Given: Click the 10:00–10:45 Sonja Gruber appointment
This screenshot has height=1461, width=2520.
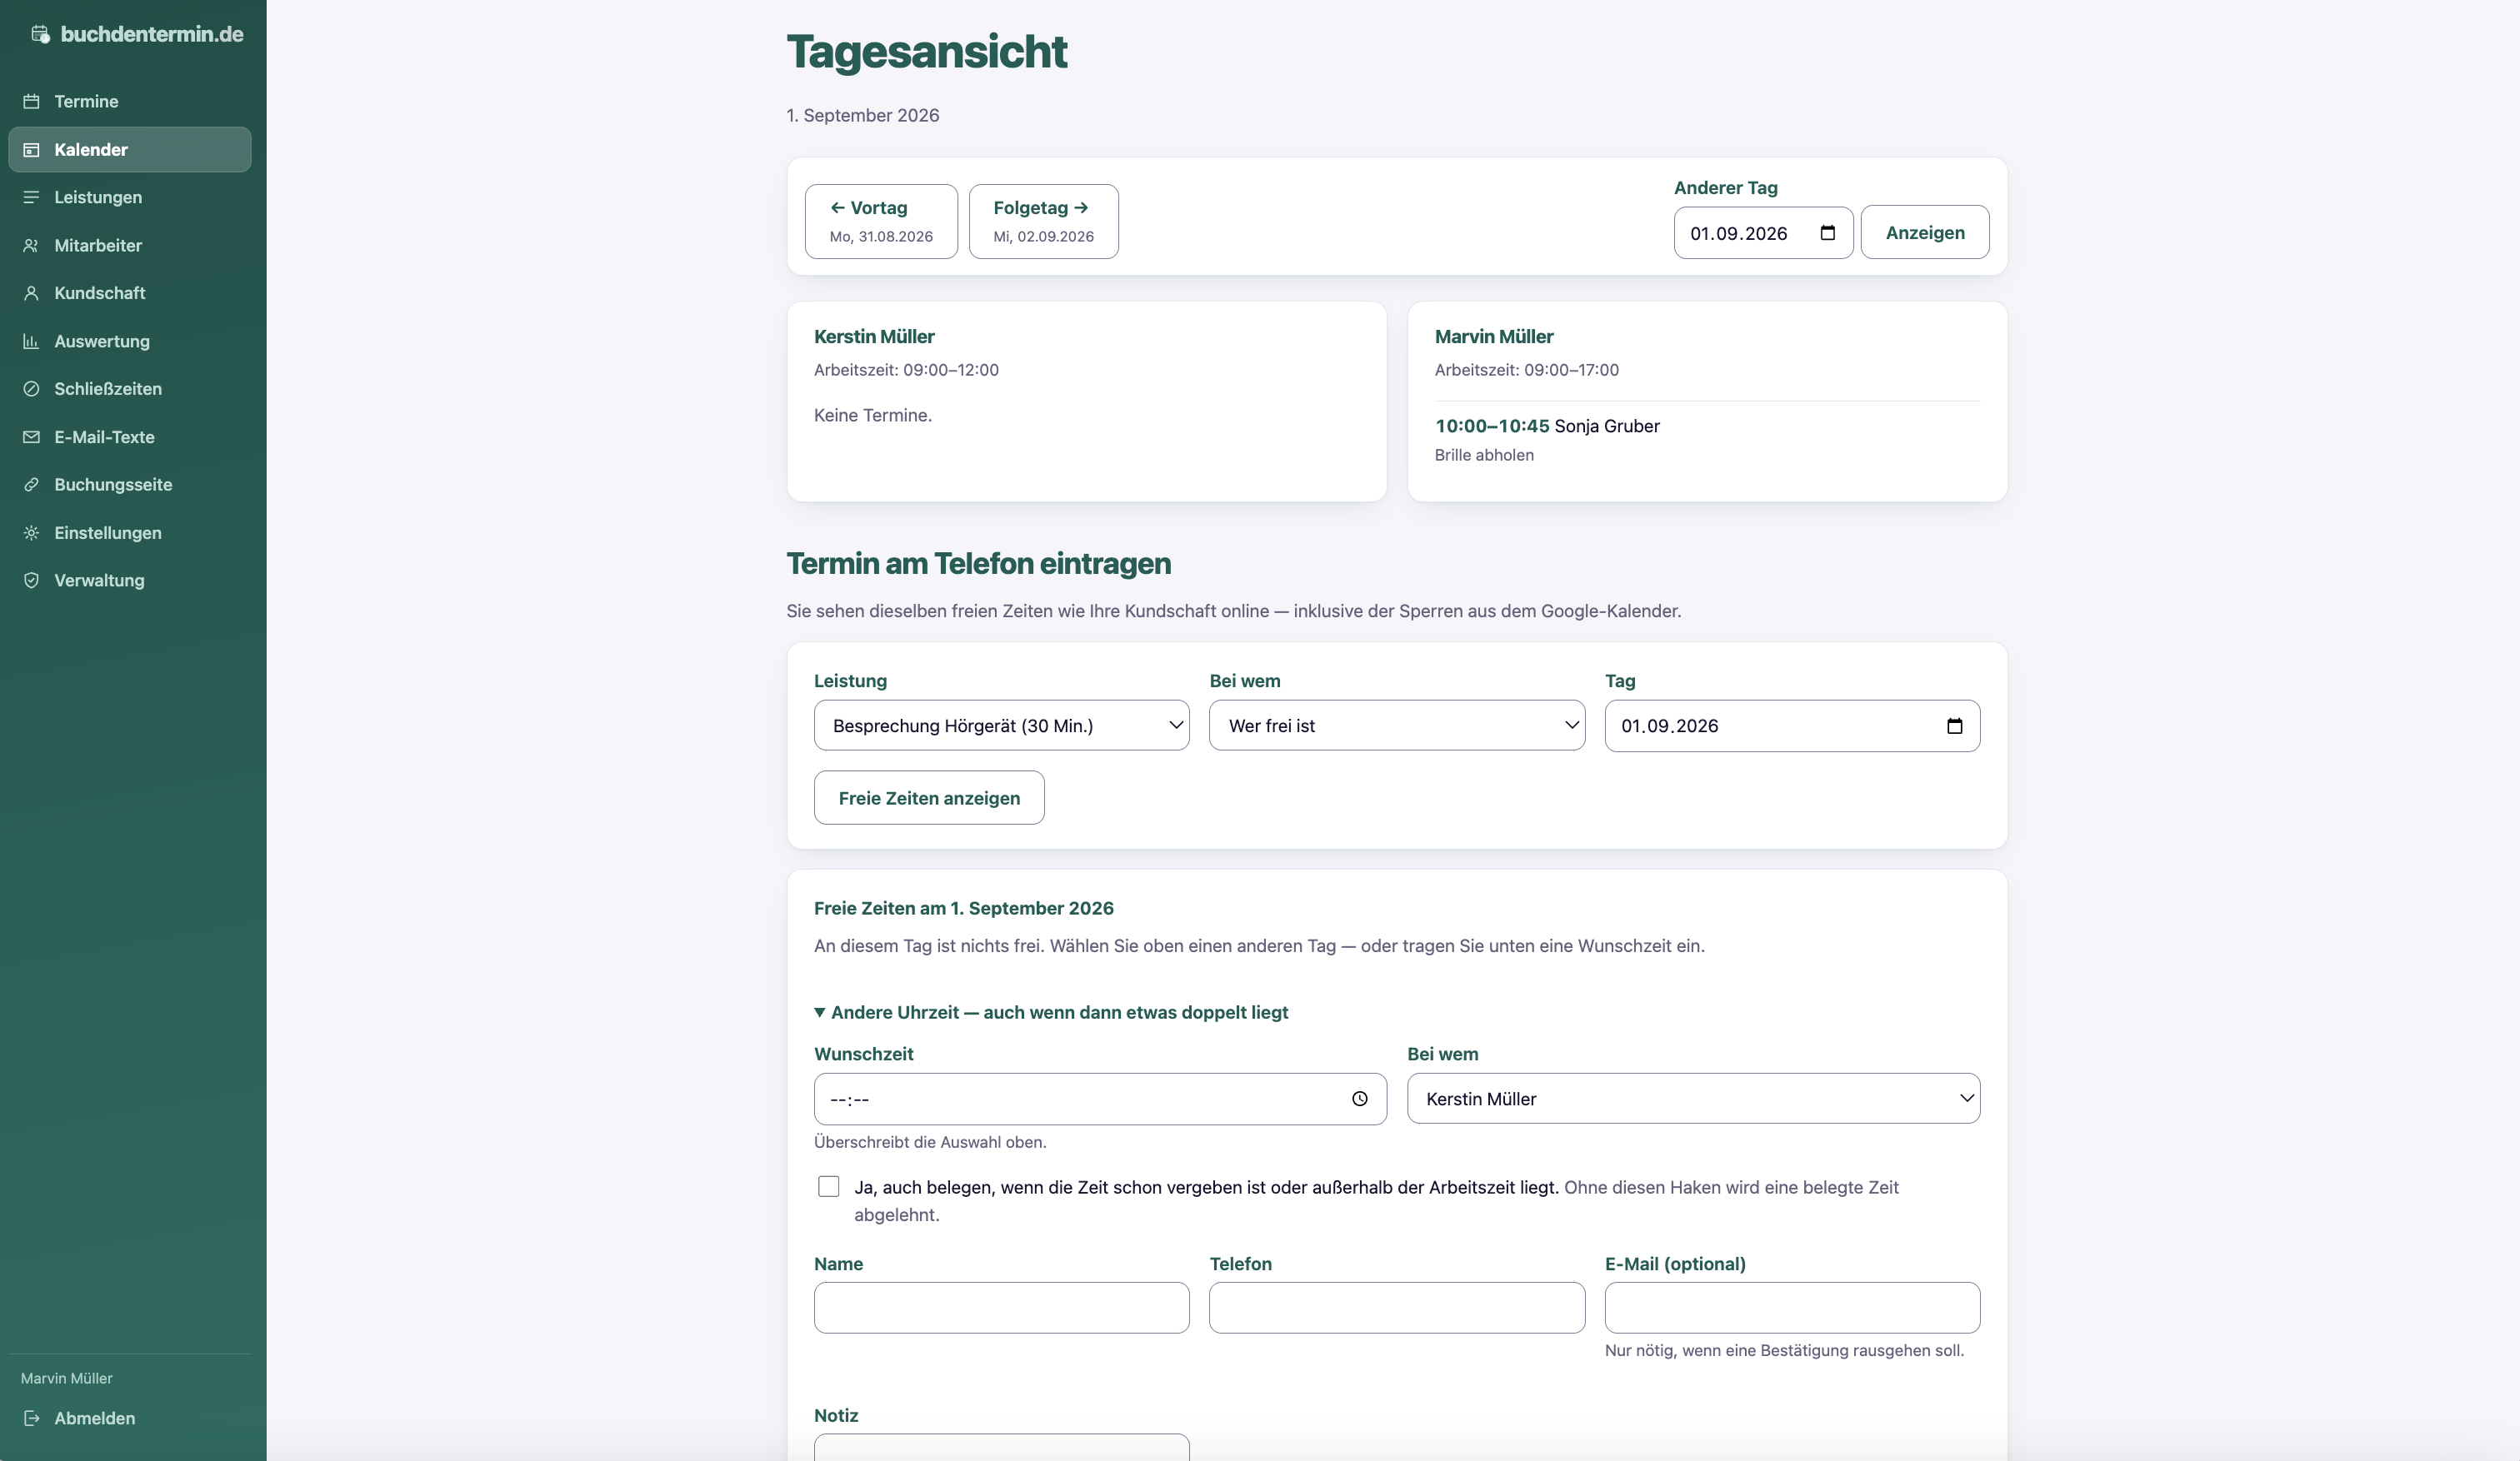Looking at the screenshot, I should coord(1547,426).
